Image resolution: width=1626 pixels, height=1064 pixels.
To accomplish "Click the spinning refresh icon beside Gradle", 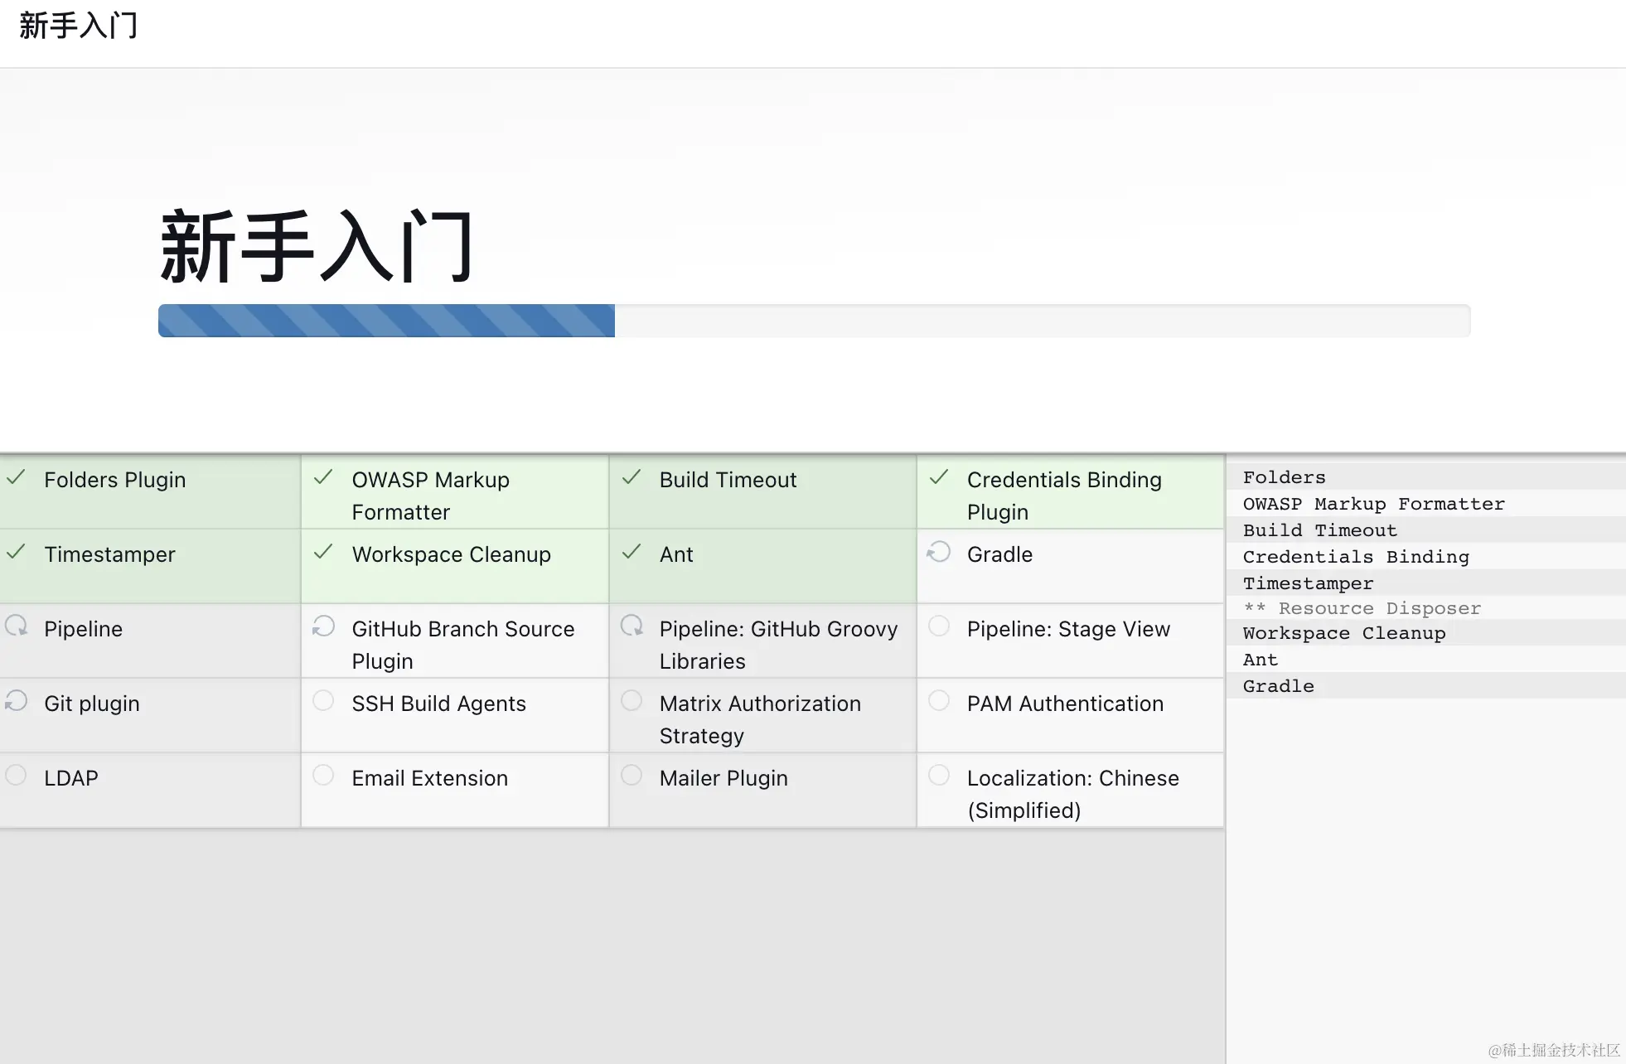I will pos(939,553).
